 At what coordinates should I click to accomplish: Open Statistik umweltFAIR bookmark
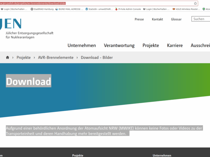(99, 9)
